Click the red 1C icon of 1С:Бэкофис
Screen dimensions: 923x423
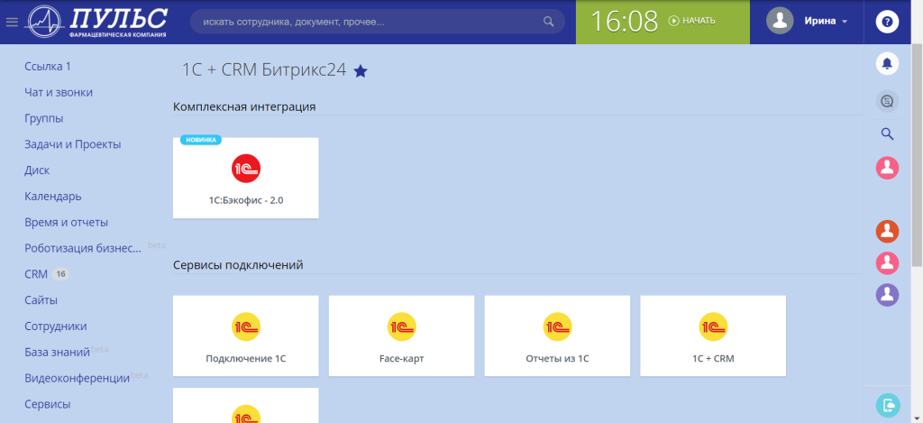[x=245, y=169]
